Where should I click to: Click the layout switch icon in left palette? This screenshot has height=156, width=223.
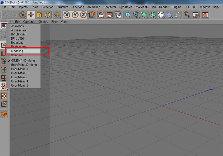click(4, 26)
